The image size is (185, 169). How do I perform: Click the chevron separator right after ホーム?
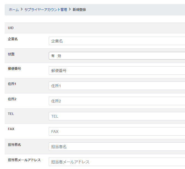coord(22,10)
